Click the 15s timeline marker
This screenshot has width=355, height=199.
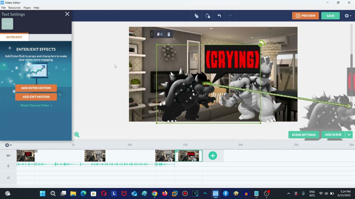185,145
